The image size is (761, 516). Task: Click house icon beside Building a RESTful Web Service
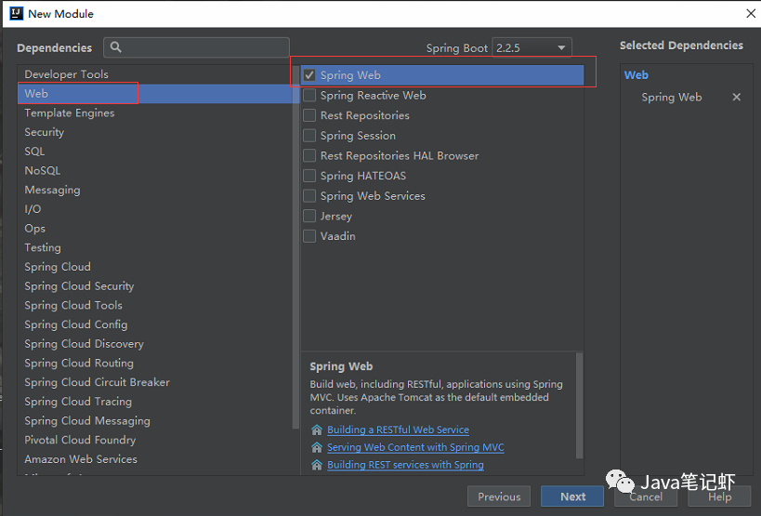[317, 430]
